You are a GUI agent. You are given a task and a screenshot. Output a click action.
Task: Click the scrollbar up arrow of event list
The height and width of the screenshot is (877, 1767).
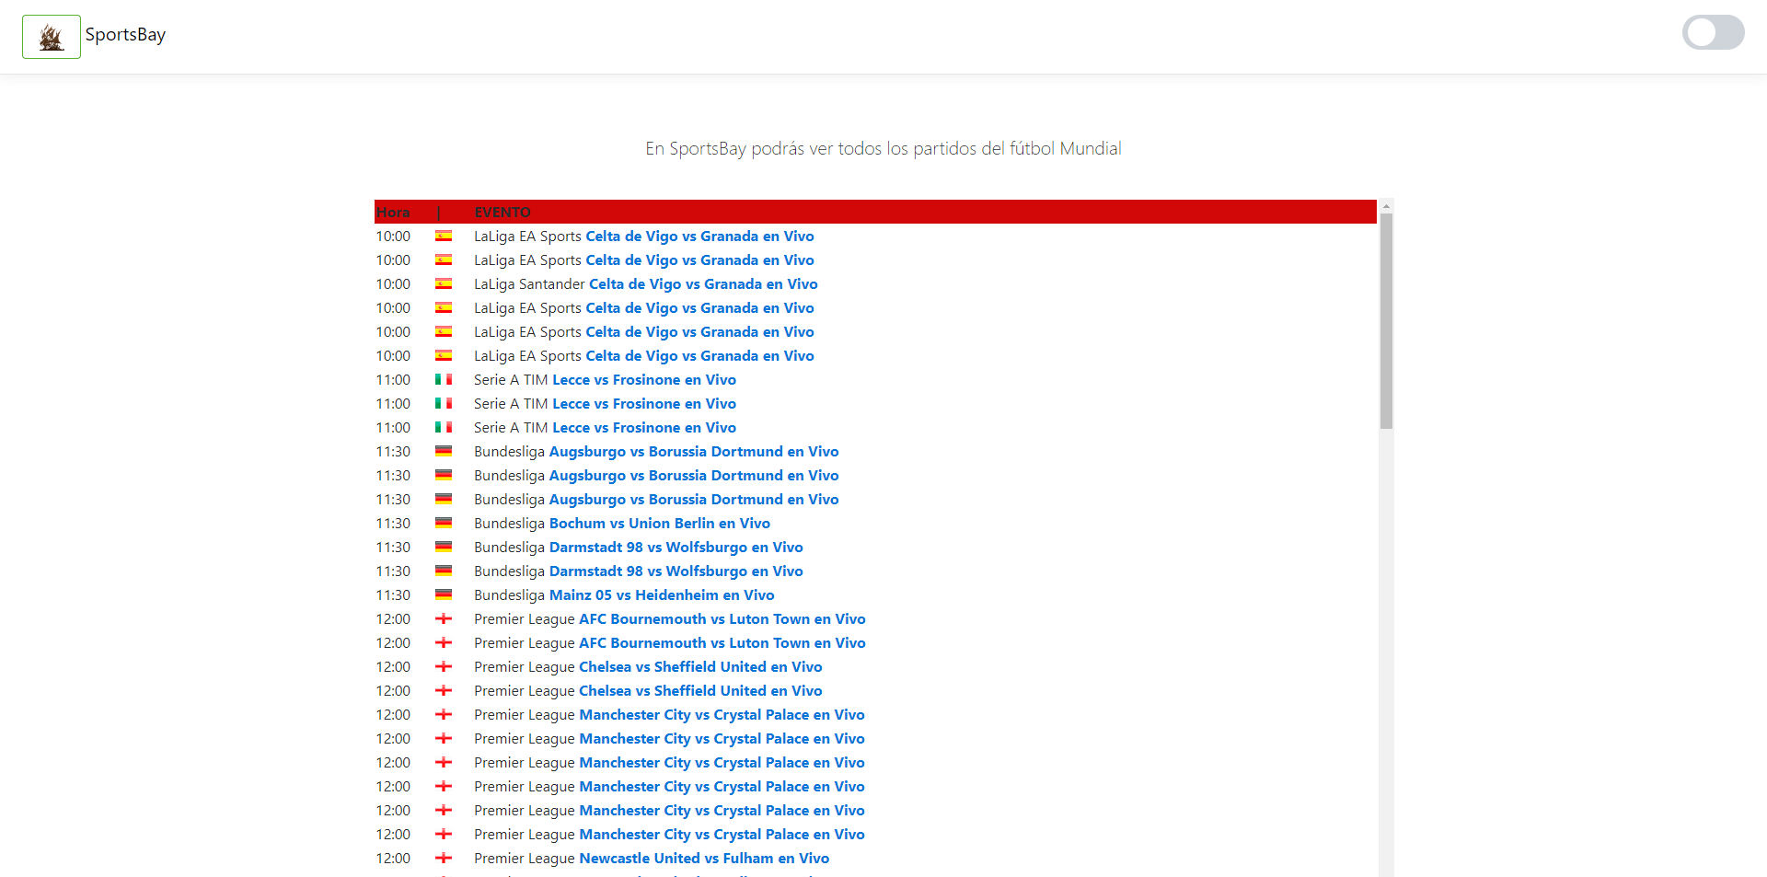1386,206
